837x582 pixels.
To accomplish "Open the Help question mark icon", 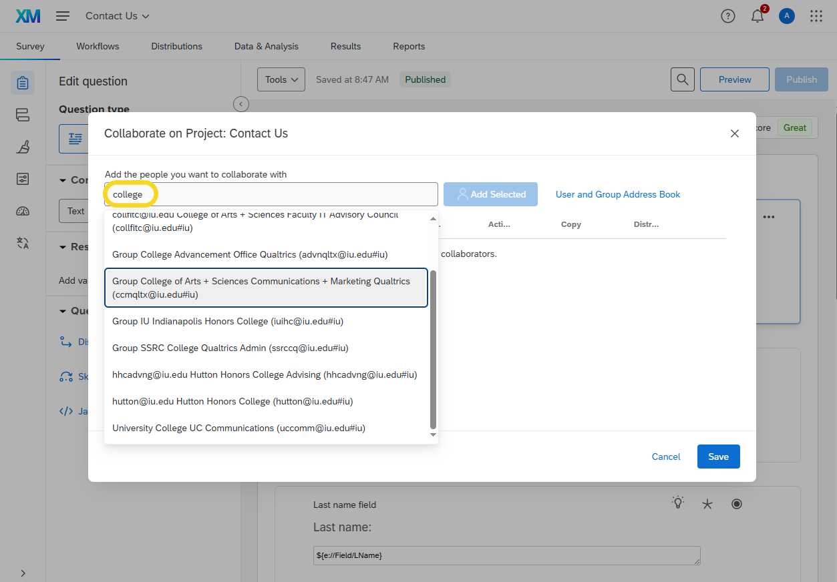I will point(728,16).
